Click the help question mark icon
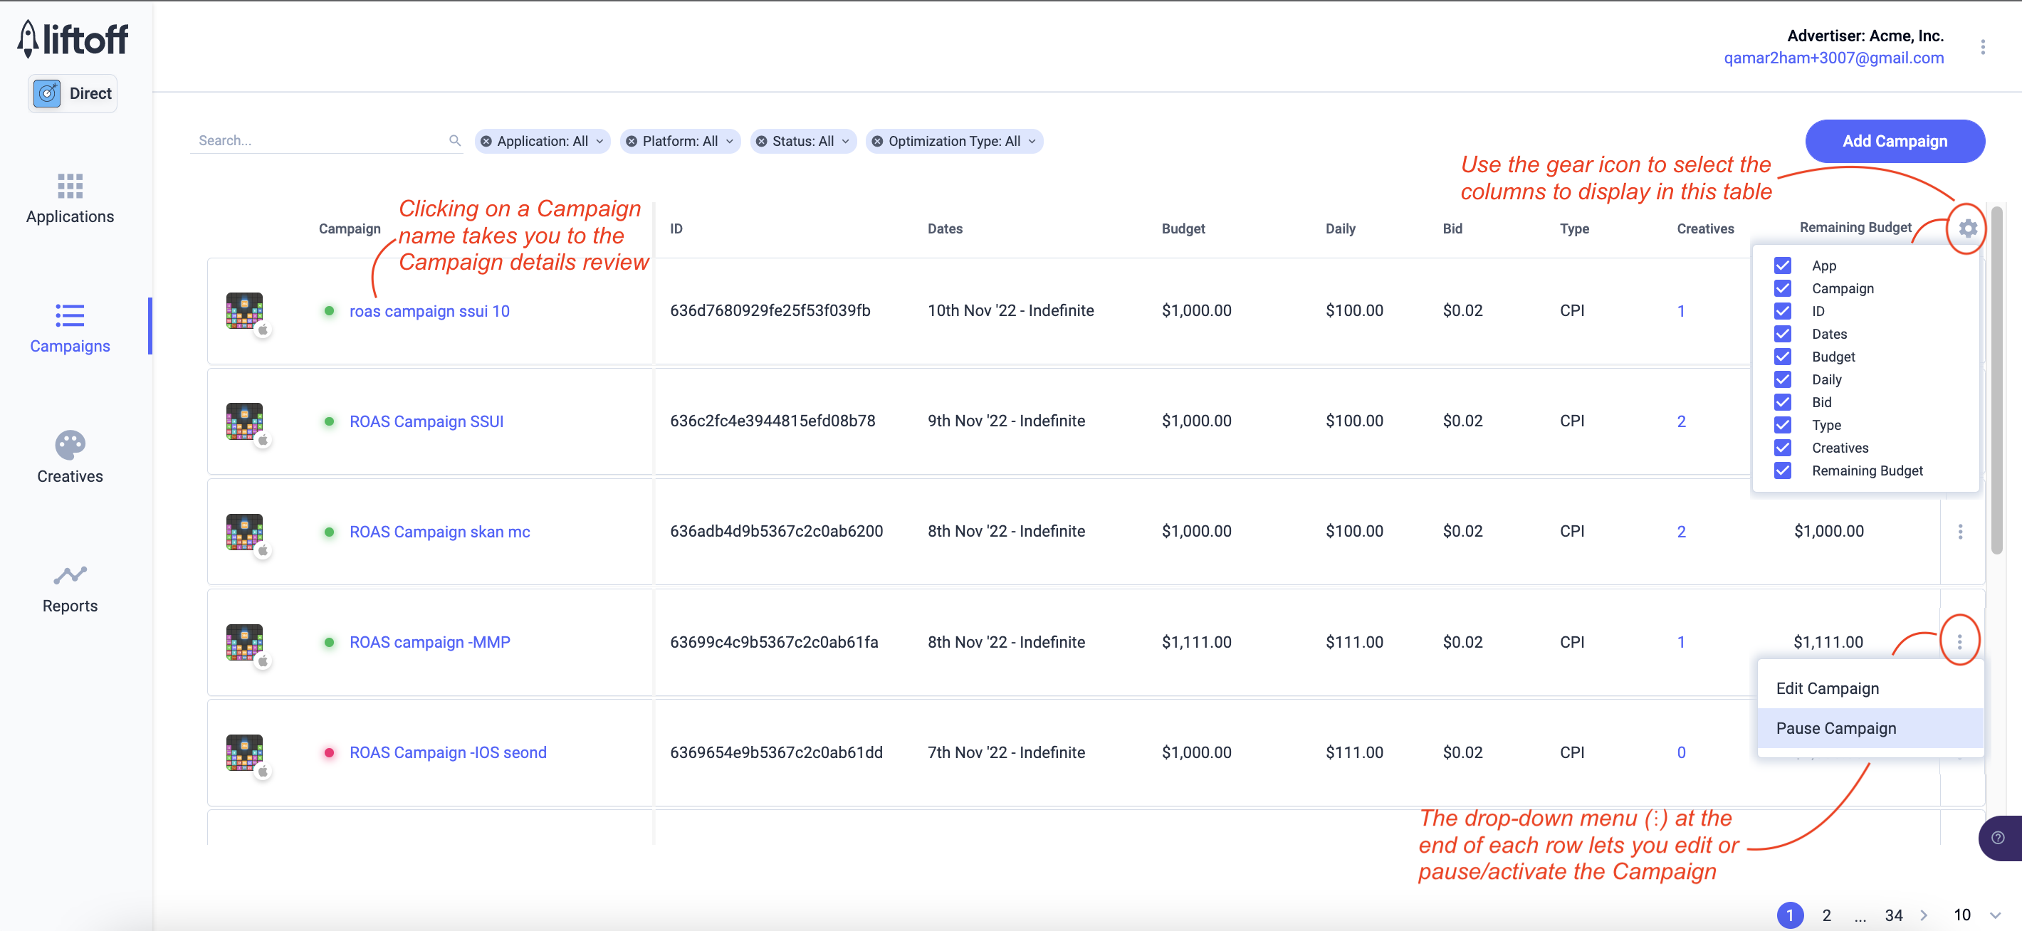 click(x=1998, y=838)
